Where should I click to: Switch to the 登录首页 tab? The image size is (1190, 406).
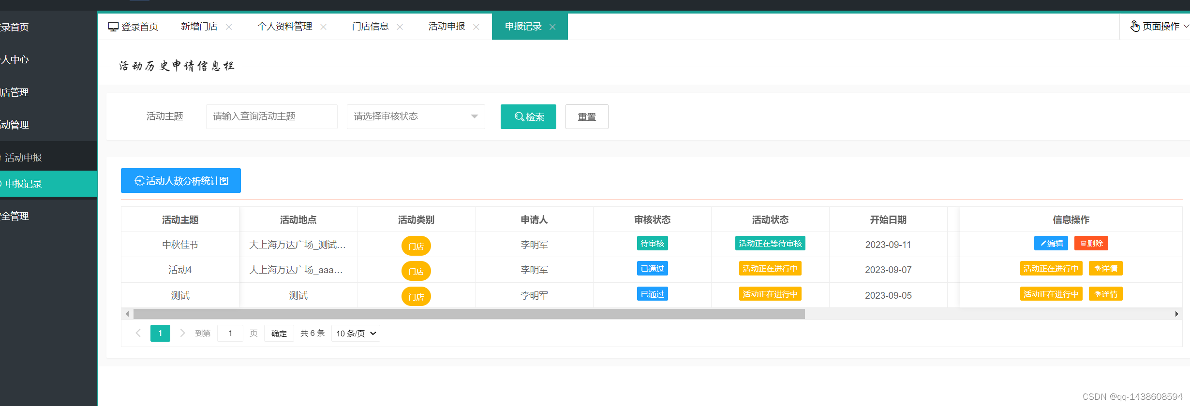coord(134,27)
